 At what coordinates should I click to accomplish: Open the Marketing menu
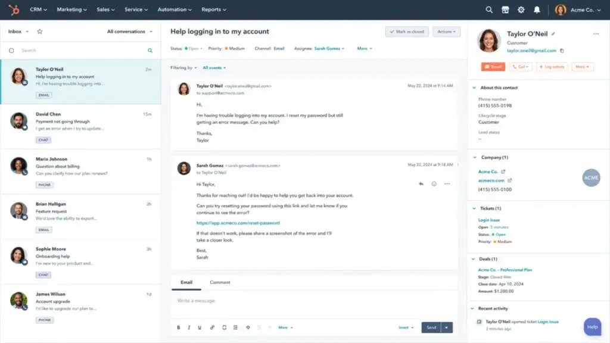click(72, 10)
